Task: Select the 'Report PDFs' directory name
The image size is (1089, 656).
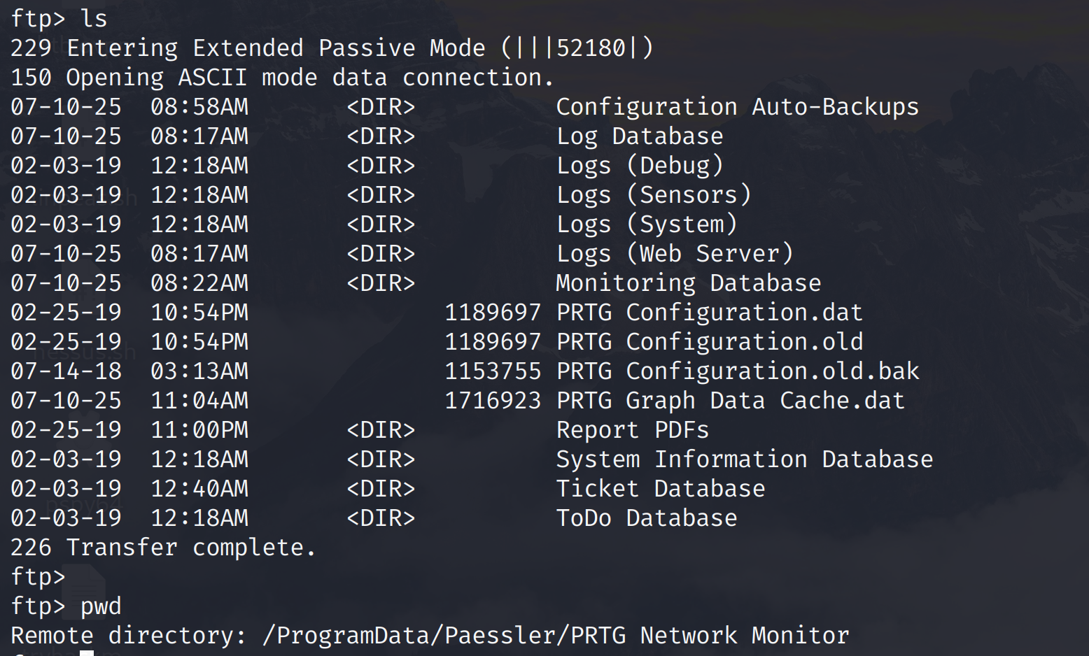Action: tap(633, 430)
